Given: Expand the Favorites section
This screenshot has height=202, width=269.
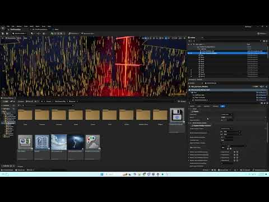Looking at the screenshot, I should (x=6, y=105).
